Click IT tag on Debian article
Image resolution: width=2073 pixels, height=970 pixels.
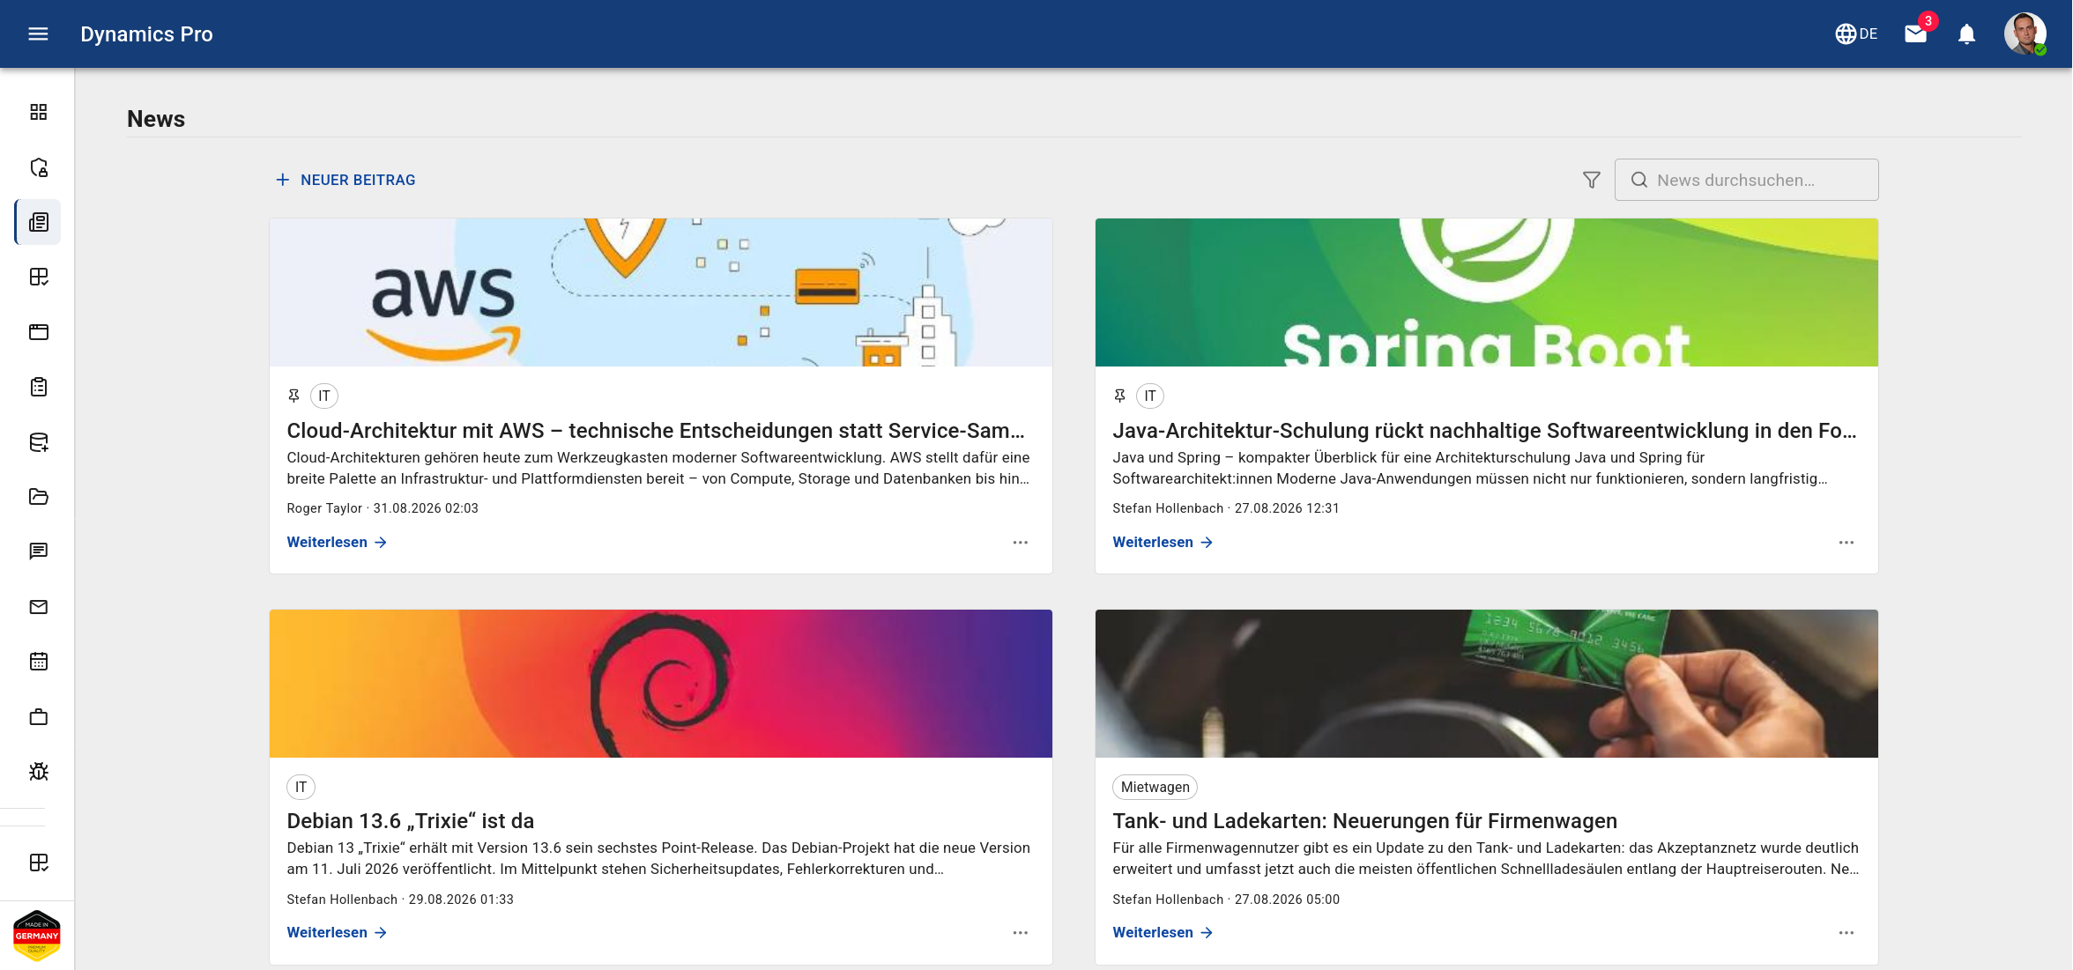point(301,788)
